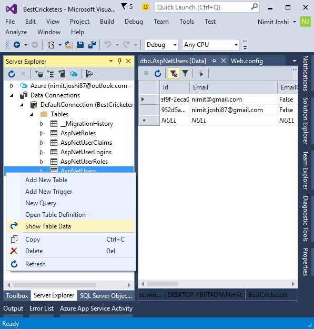Screen dimensions: 314x329
Task: Expand the AspNetRoles table node
Action: click(x=42, y=133)
